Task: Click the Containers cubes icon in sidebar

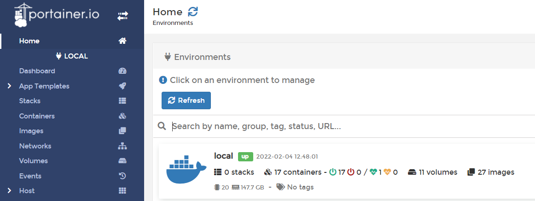Action: coord(122,116)
